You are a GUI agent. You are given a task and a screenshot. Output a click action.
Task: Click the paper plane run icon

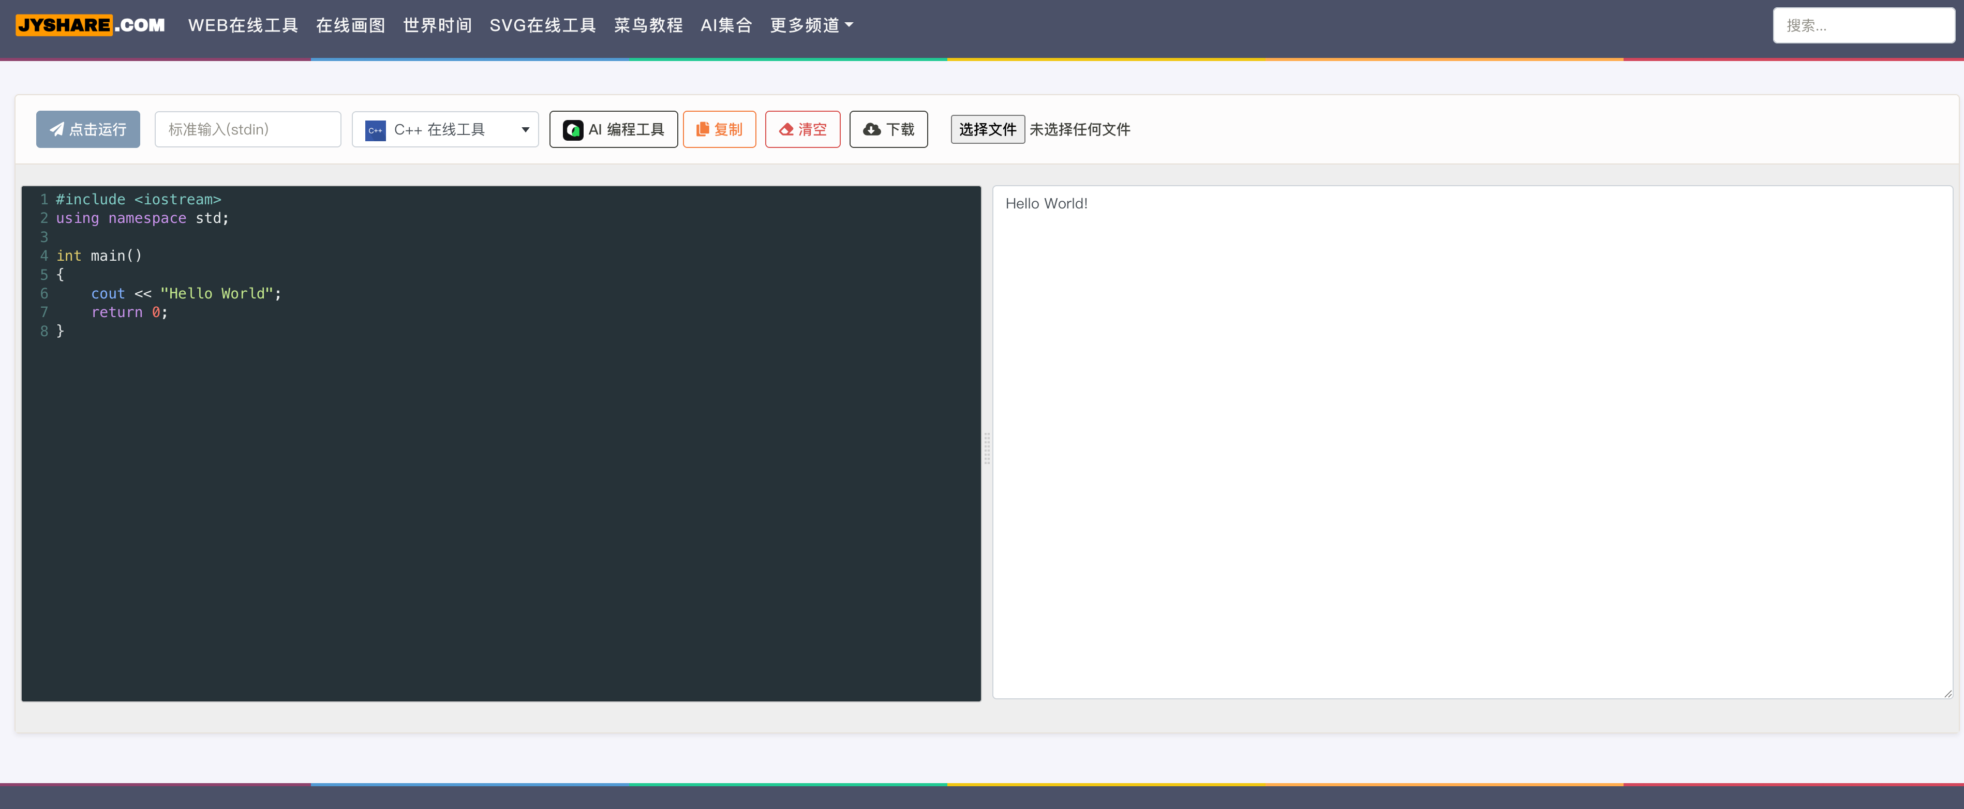(x=56, y=129)
